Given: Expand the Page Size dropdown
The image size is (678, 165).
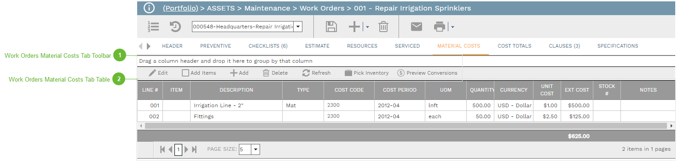Looking at the screenshot, I should (255, 149).
